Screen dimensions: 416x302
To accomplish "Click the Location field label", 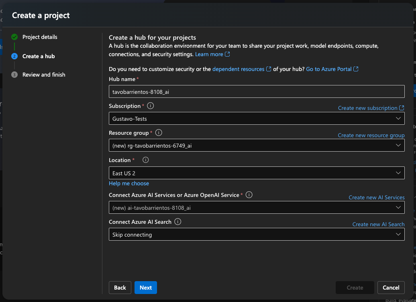I will (120, 160).
